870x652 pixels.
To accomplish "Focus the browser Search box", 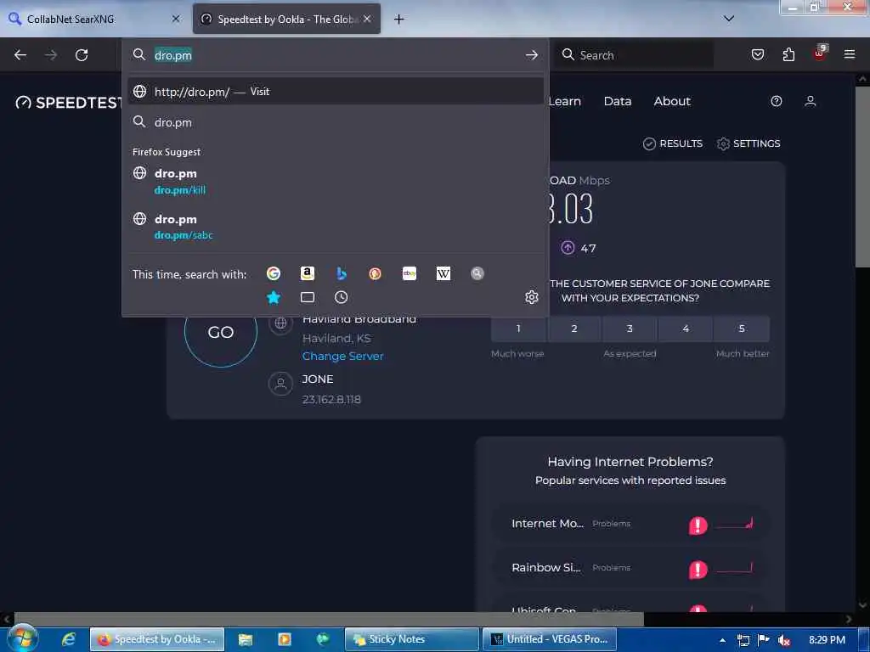I will [634, 55].
